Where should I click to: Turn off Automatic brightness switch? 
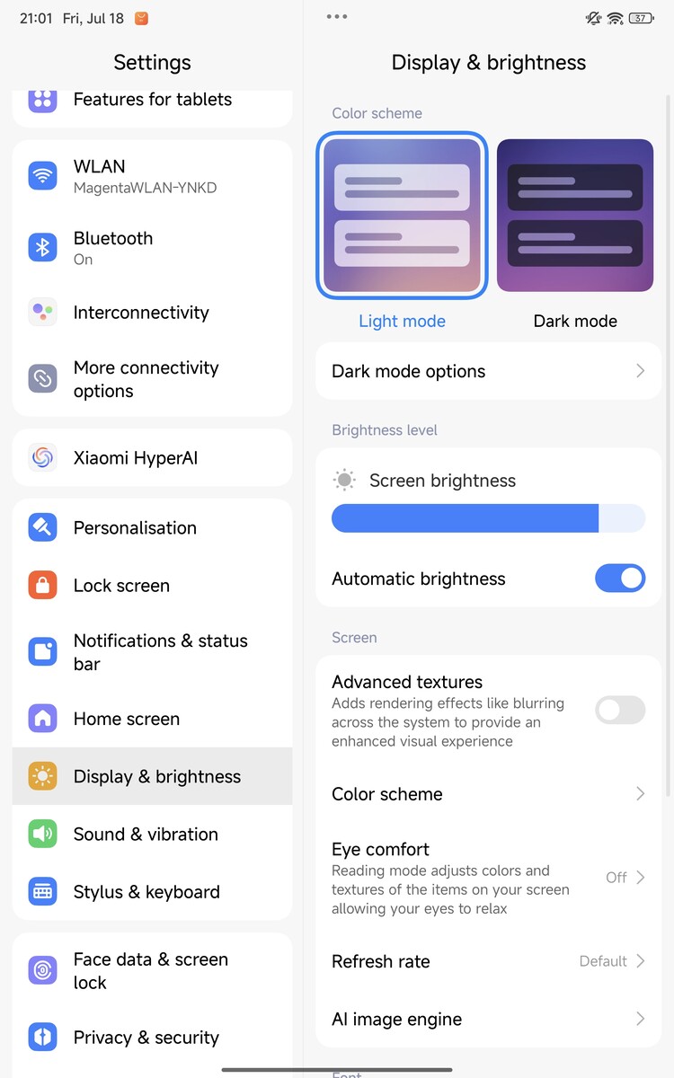620,579
